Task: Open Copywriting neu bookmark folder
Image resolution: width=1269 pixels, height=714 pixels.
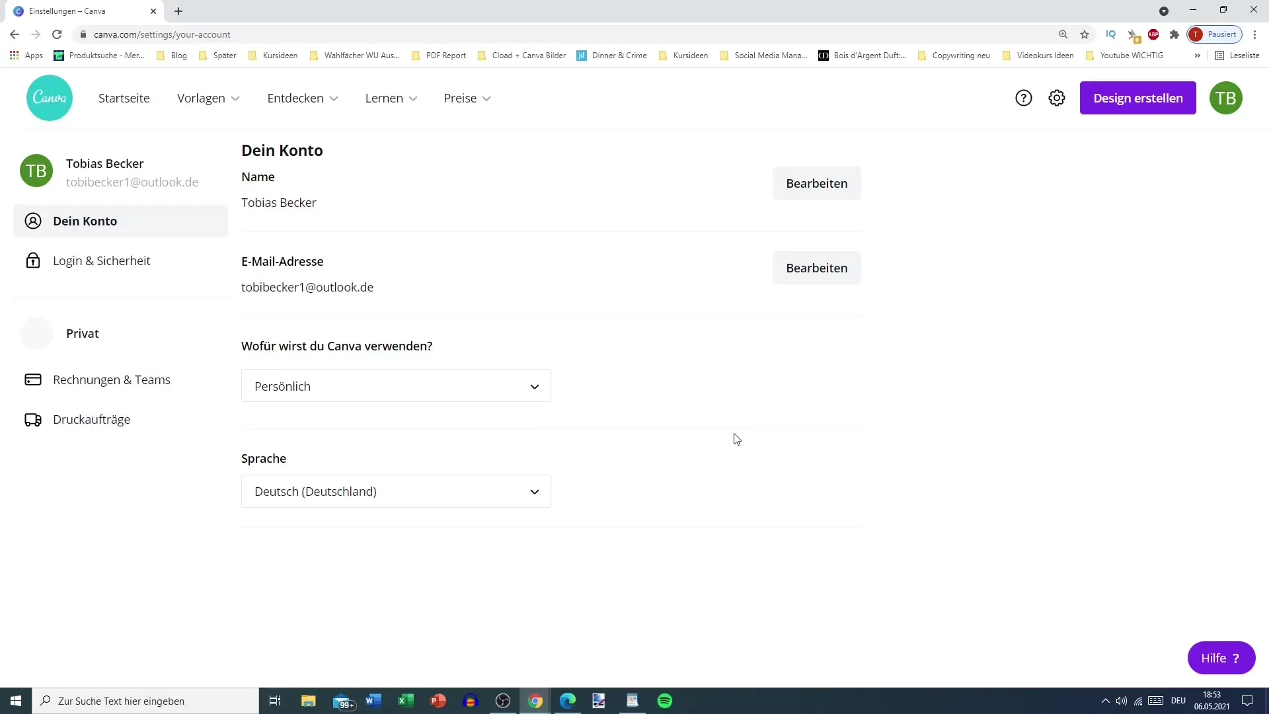Action: 954,56
